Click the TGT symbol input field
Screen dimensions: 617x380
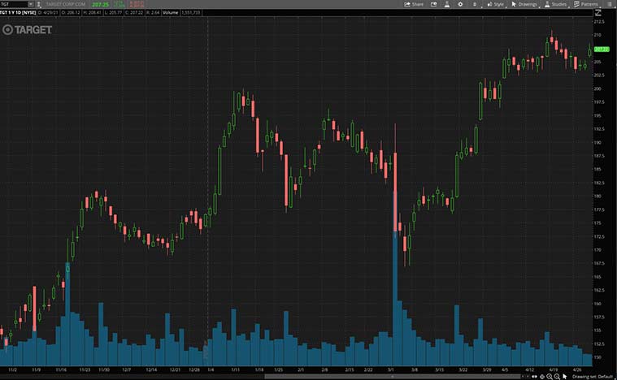[x=13, y=4]
